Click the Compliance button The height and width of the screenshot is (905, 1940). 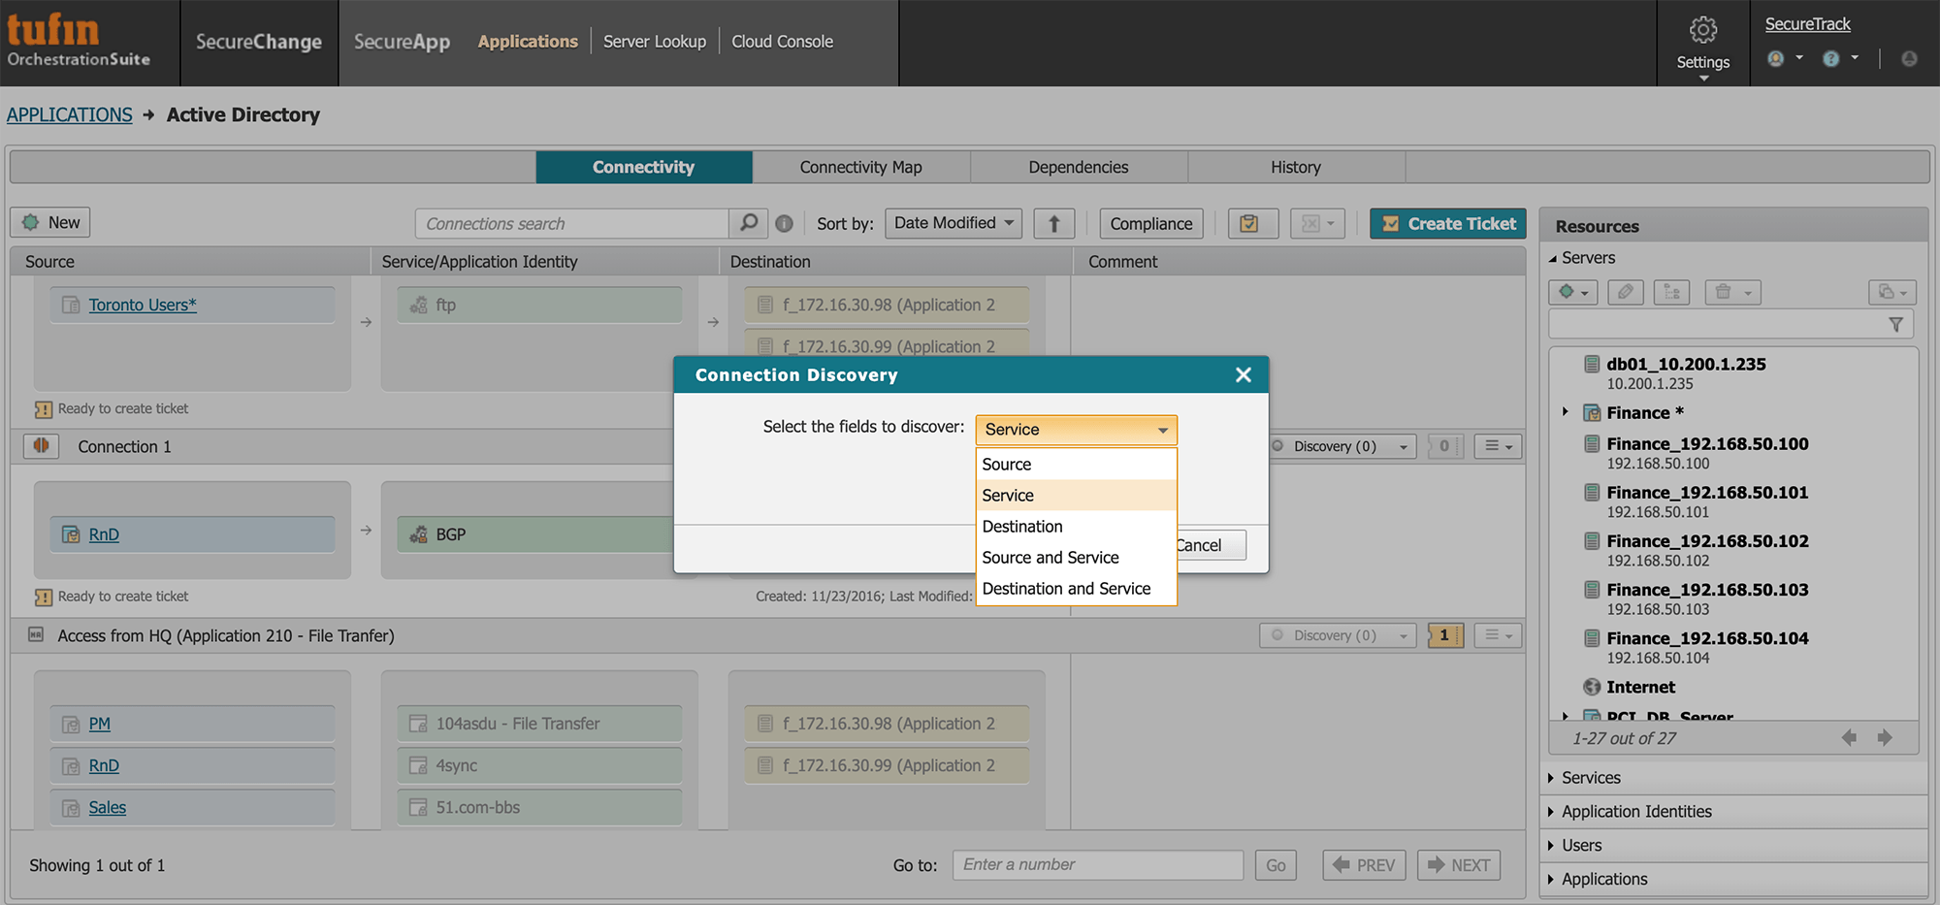point(1151,224)
